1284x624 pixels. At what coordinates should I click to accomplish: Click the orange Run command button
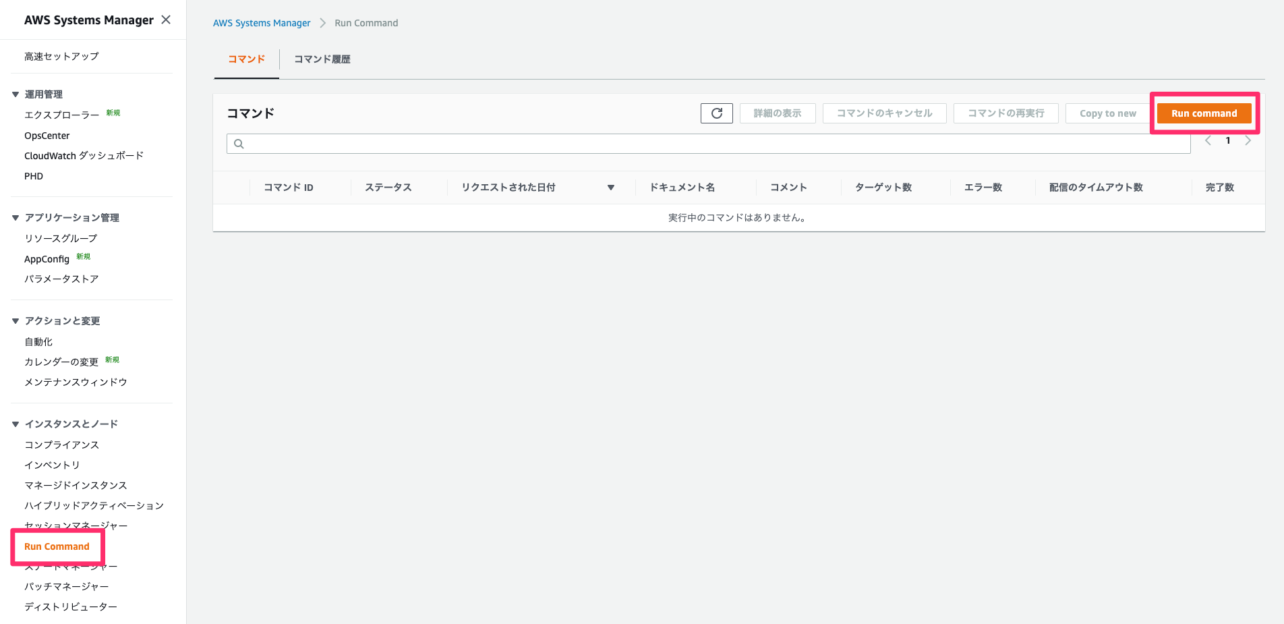coord(1204,113)
